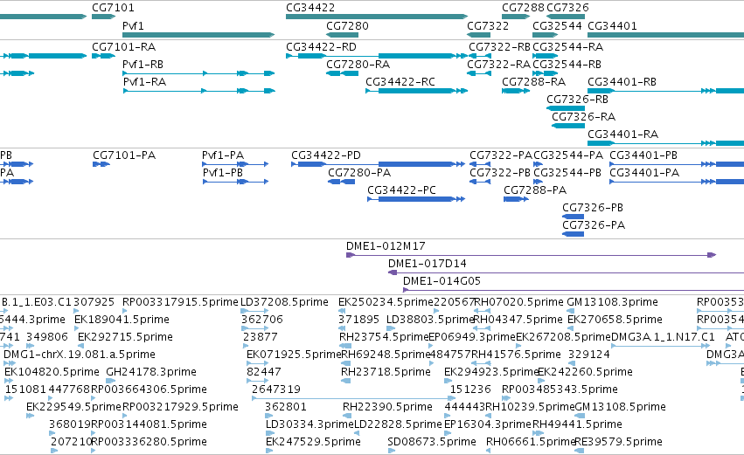The image size is (744, 455).
Task: Select the CG7280-PA protein label
Action: pyautogui.click(x=359, y=173)
